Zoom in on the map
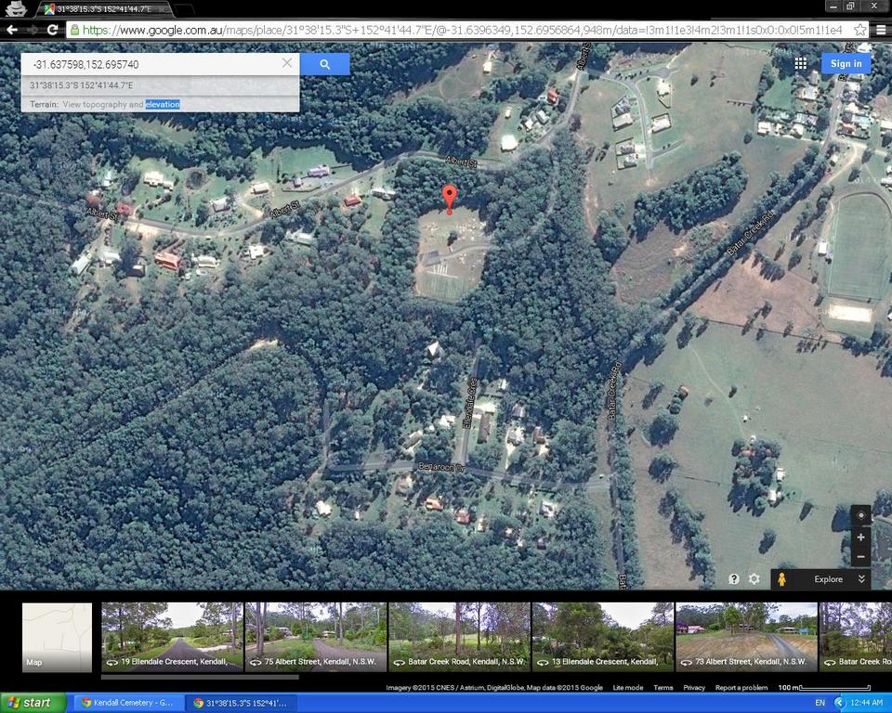Image resolution: width=892 pixels, height=713 pixels. tap(860, 537)
